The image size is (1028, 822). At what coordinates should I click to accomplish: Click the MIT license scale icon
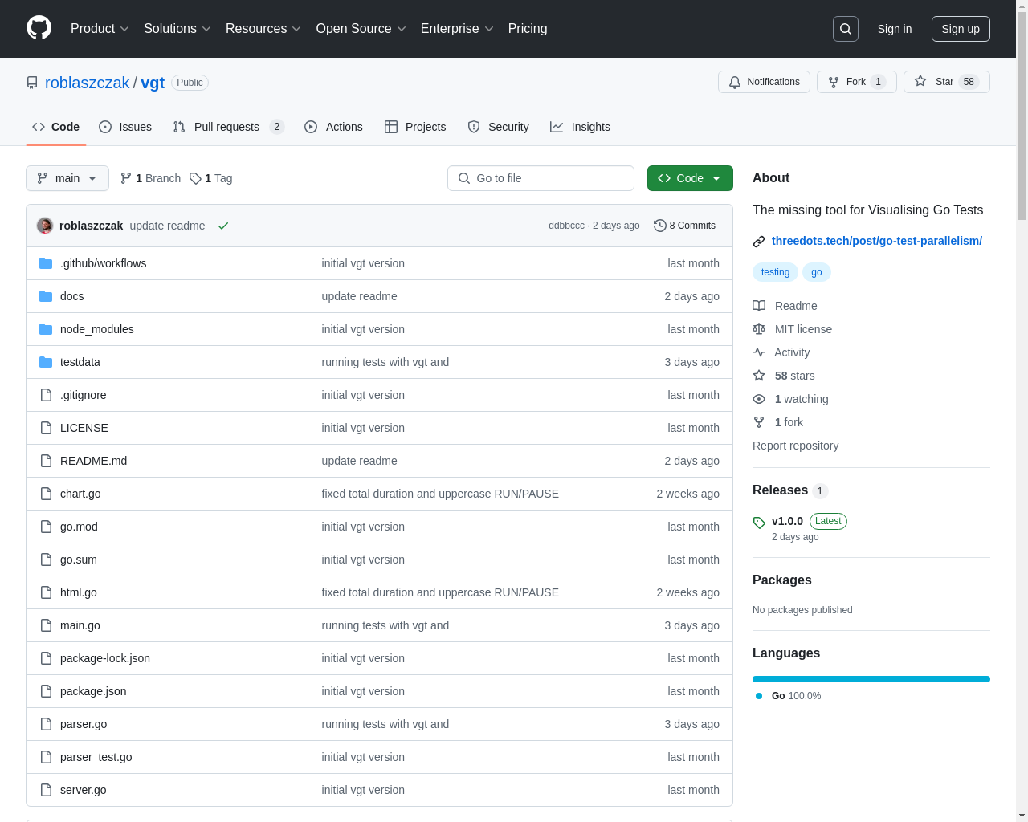coord(759,329)
